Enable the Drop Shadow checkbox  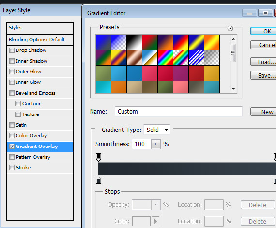(x=12, y=50)
